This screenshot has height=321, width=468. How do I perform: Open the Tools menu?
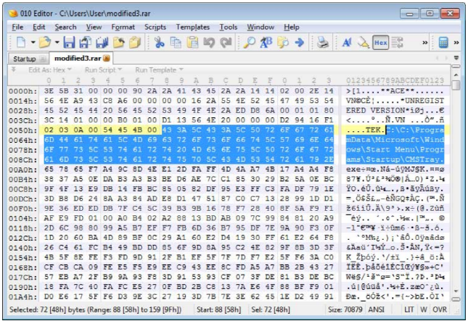coord(229,27)
